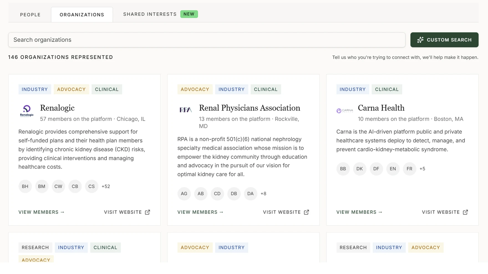Select CS avatar in Renalogic card
The height and width of the screenshot is (274, 488).
click(x=92, y=186)
